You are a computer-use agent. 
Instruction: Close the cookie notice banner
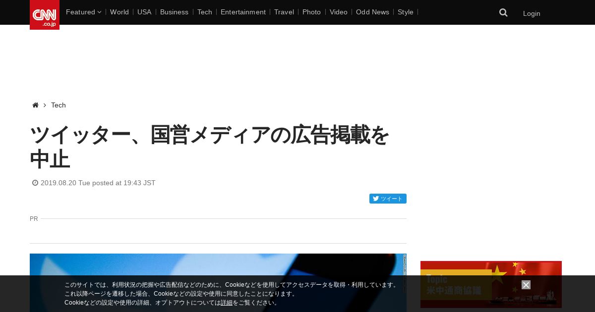[526, 285]
